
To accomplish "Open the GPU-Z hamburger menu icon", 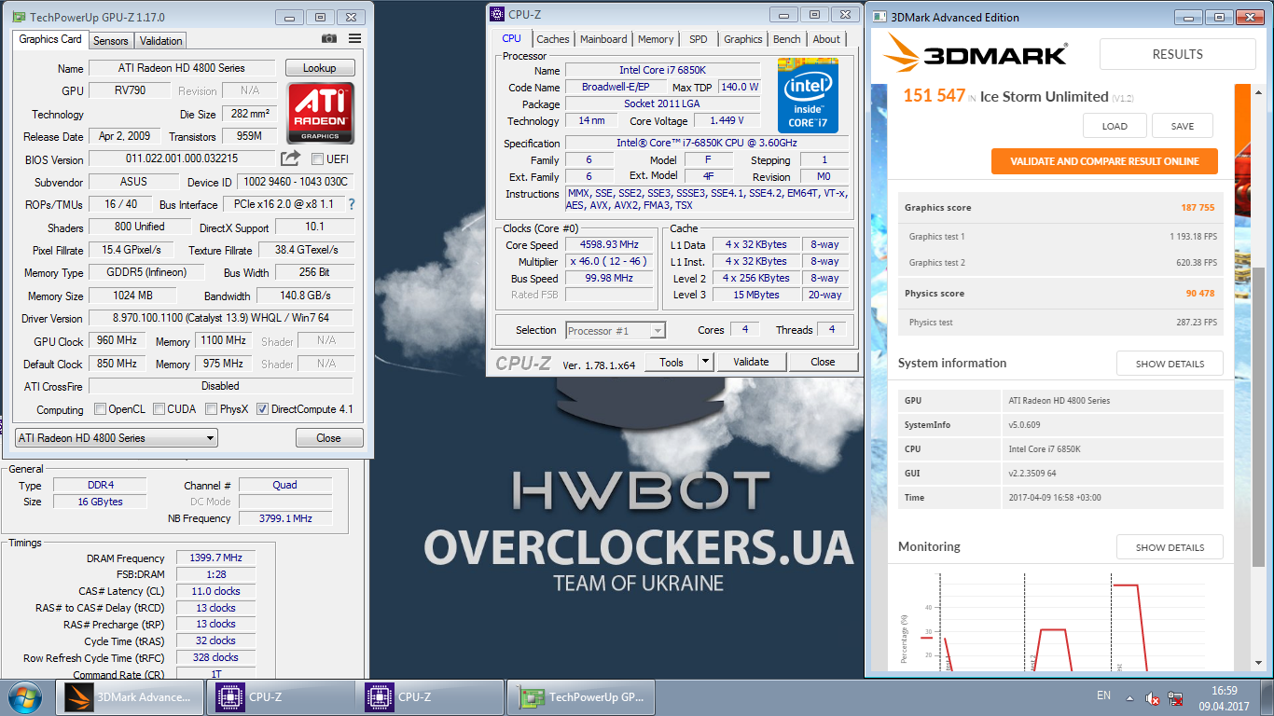I will (x=354, y=38).
